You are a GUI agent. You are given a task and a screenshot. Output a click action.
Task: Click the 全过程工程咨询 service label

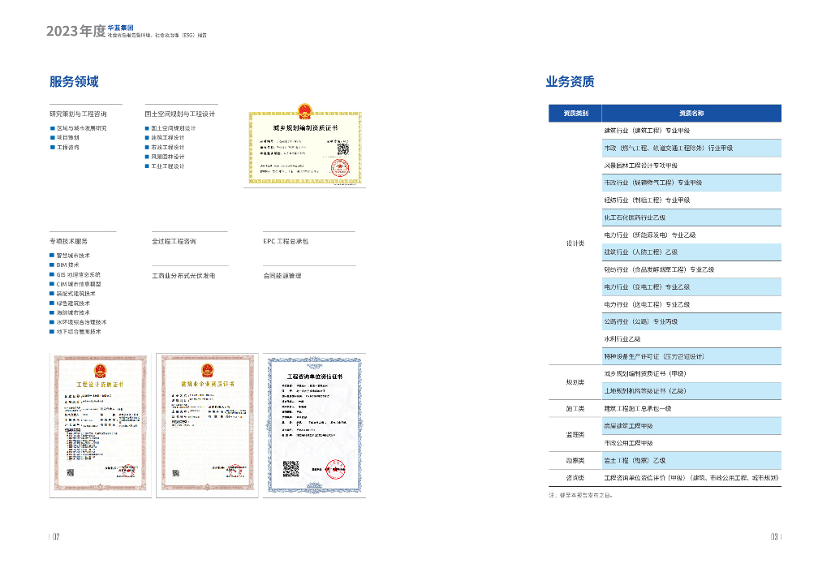174,241
